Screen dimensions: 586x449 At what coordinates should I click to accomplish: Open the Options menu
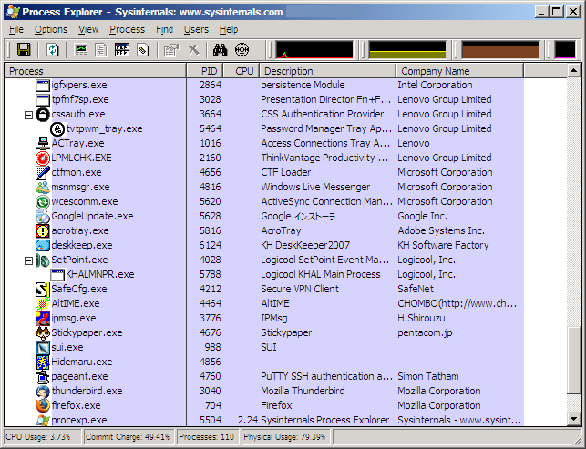point(50,29)
